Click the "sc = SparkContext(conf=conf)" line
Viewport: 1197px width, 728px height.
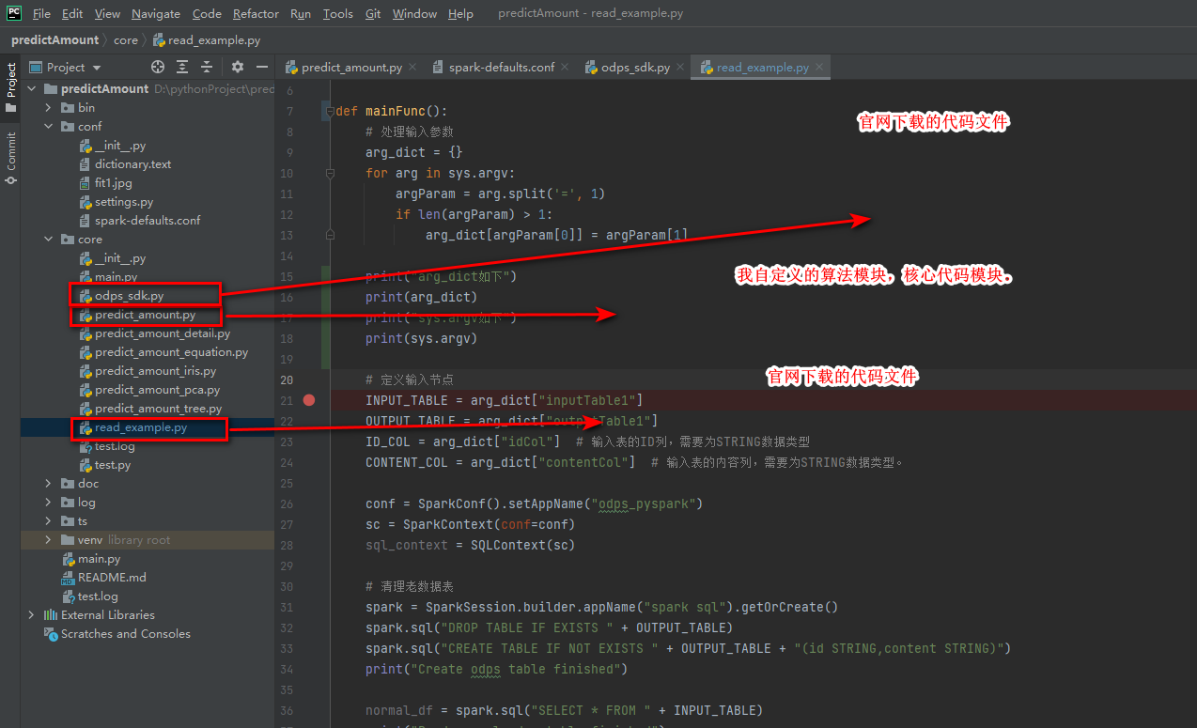(x=470, y=524)
